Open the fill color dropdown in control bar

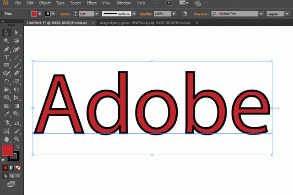click(x=40, y=14)
